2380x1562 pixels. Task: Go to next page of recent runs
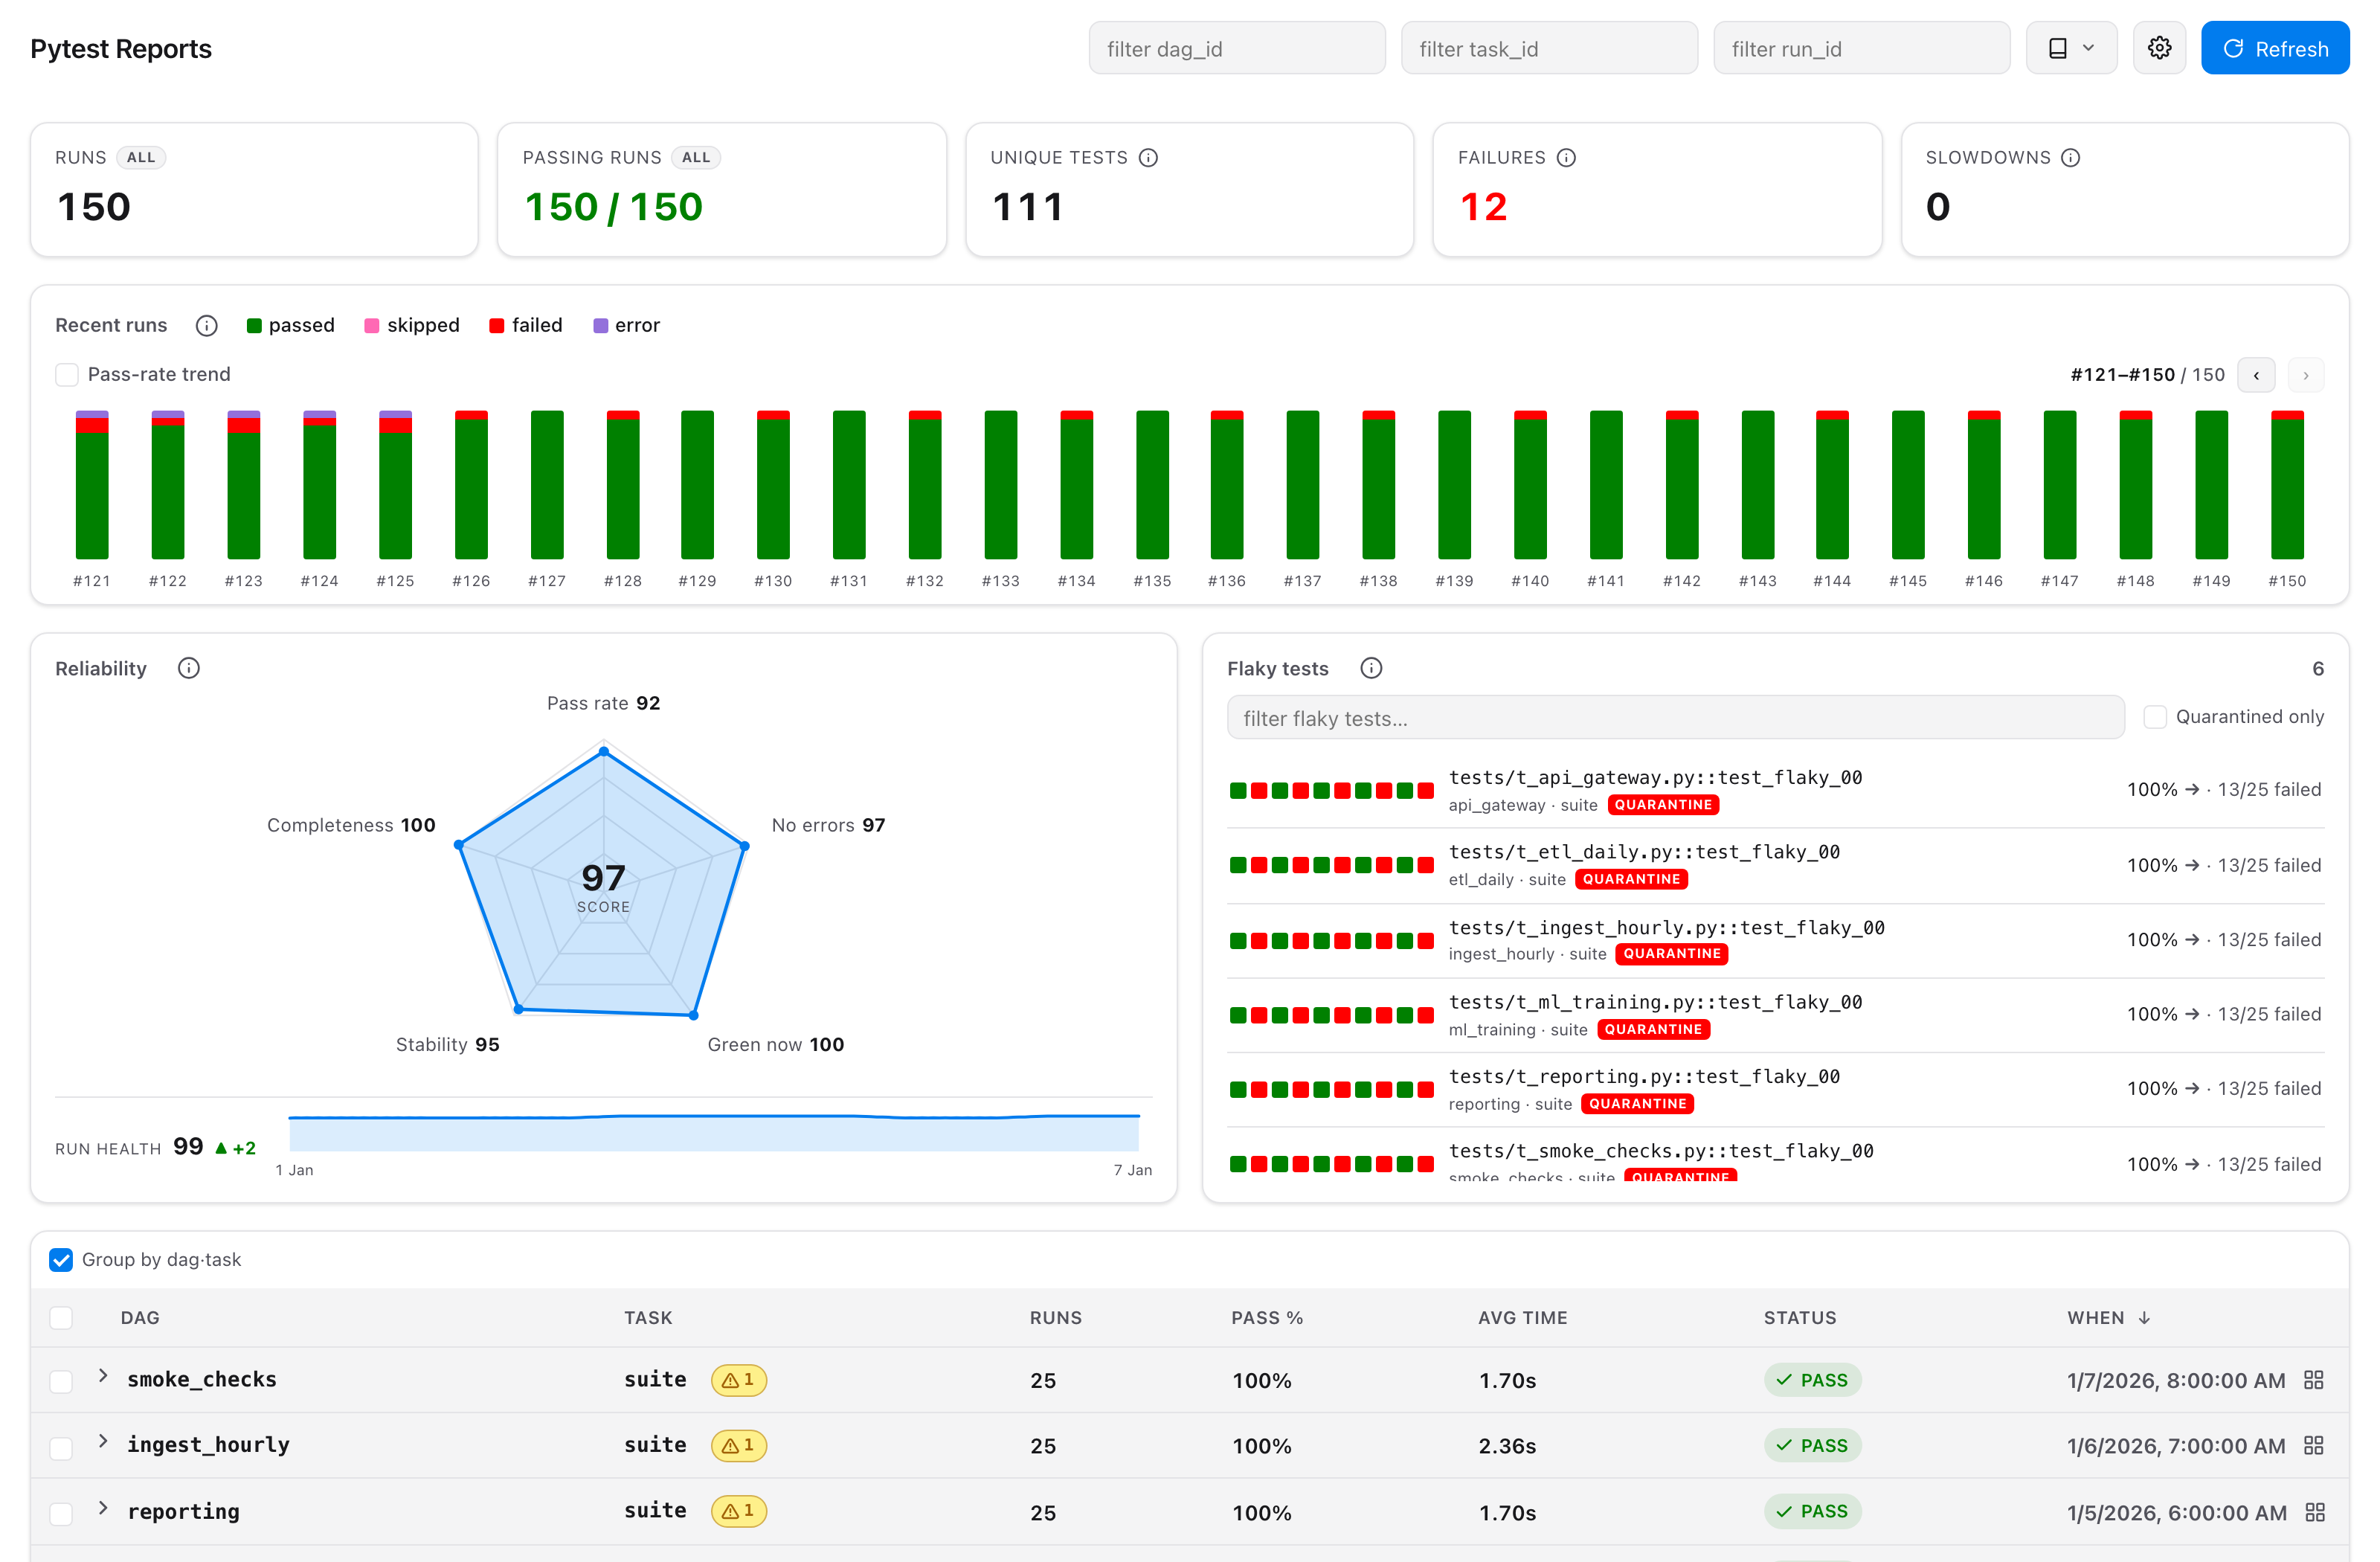[2305, 375]
